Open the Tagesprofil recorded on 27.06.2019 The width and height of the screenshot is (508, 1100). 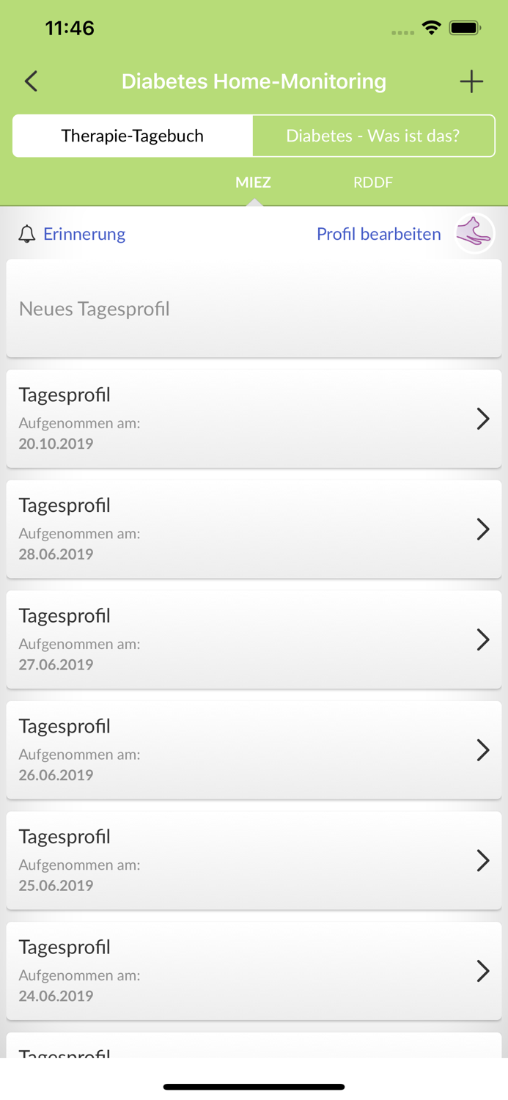click(x=254, y=639)
